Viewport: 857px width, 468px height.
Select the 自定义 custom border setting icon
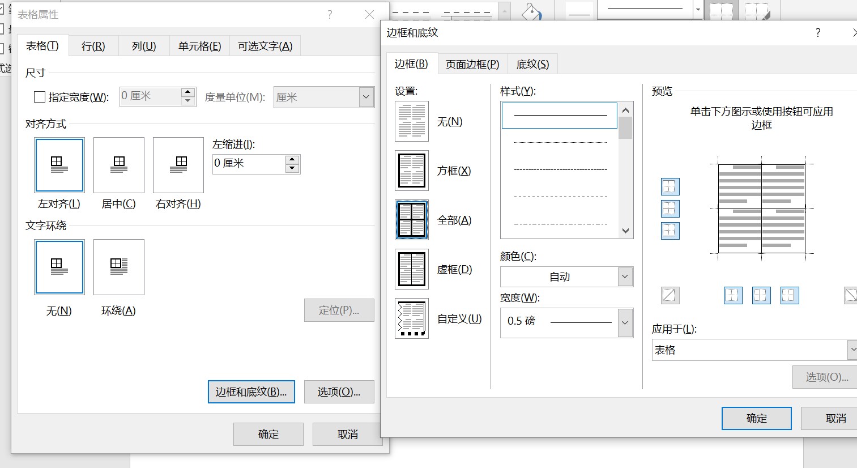coord(412,318)
